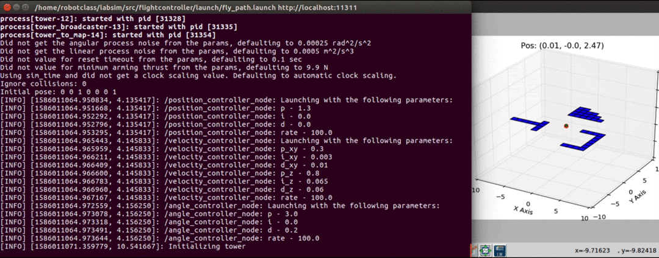Image resolution: width=659 pixels, height=258 pixels.
Task: Click the cursor x,y coordinate readout
Action: click(x=614, y=250)
